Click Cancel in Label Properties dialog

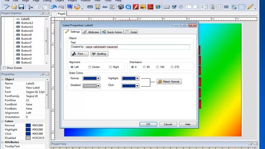(x=168, y=124)
